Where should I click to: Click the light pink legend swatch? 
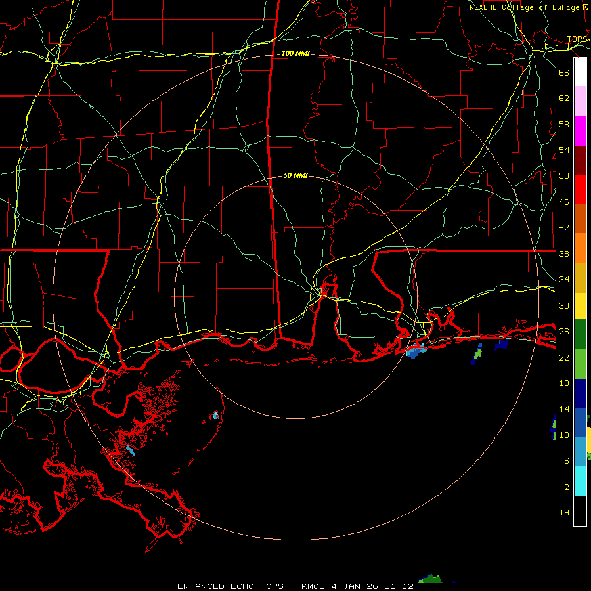pos(580,101)
